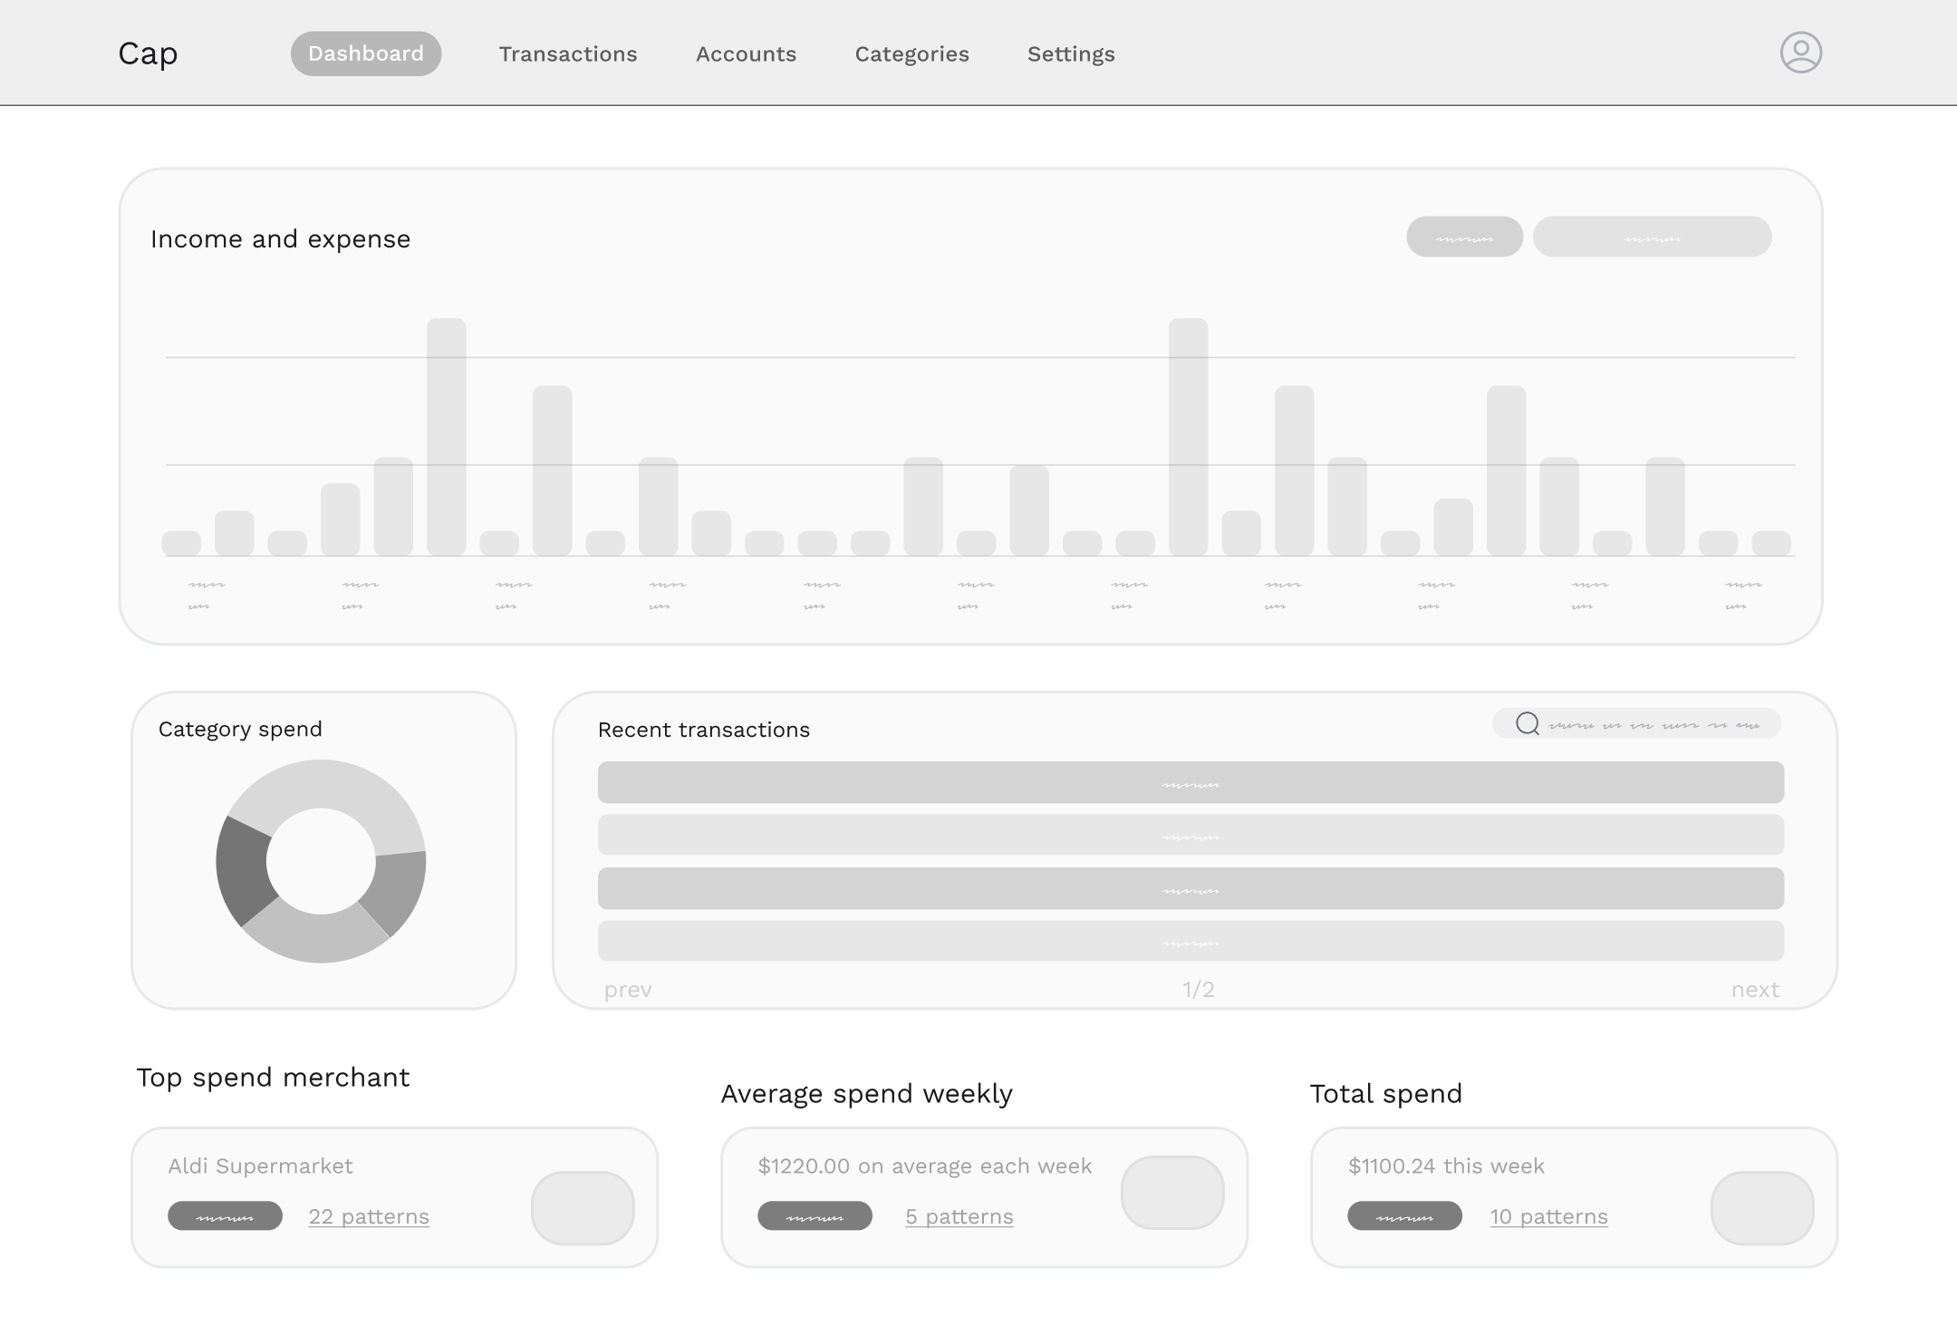The height and width of the screenshot is (1326, 1957).
Task: Open the Transactions navigation tab
Action: [568, 53]
